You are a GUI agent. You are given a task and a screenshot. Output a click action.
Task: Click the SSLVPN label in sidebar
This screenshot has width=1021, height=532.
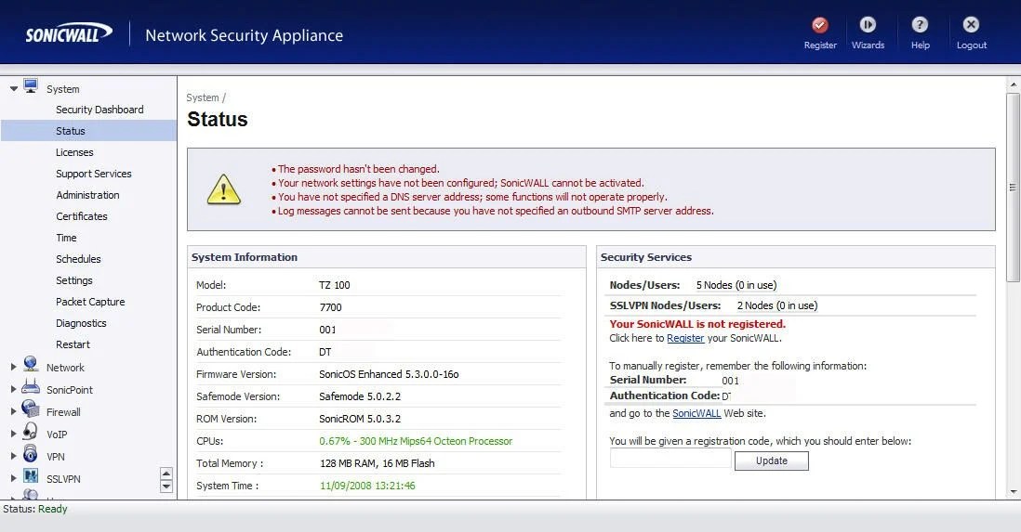(63, 479)
